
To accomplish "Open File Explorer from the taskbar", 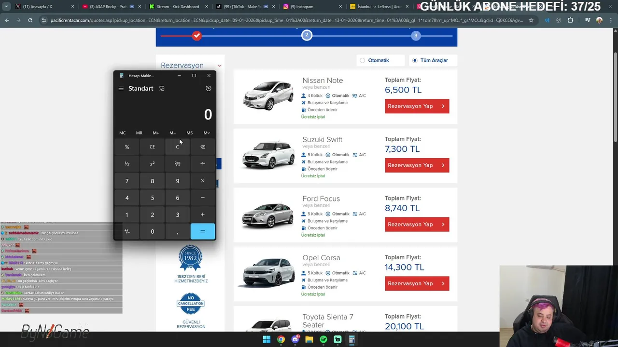I will pos(309,339).
